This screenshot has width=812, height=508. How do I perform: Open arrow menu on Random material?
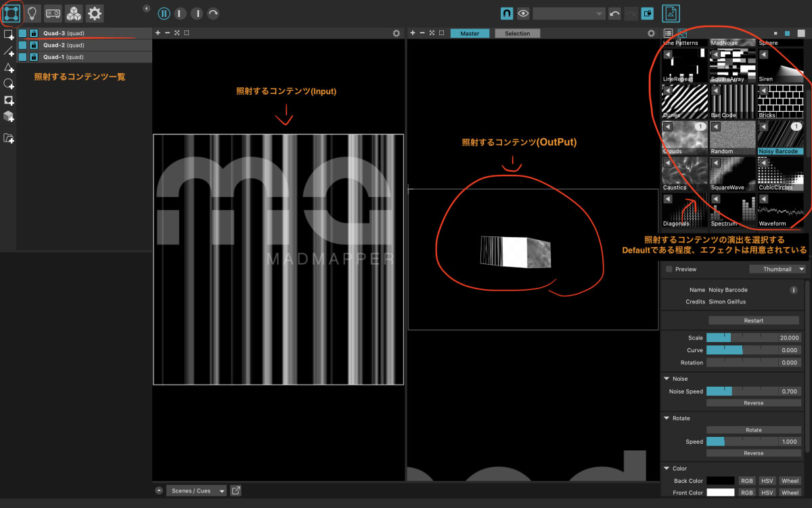pyautogui.click(x=716, y=127)
